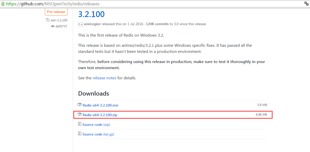Click the text 'released this on 1 Jul 2016'
This screenshot has height=152, width=310.
pyautogui.click(x=123, y=24)
